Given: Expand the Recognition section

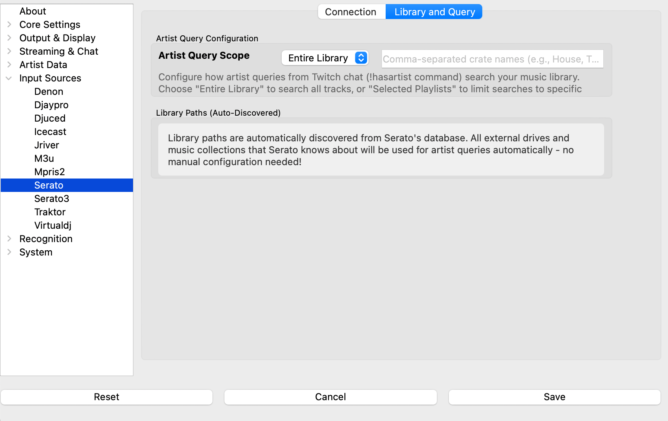Looking at the screenshot, I should 9,239.
